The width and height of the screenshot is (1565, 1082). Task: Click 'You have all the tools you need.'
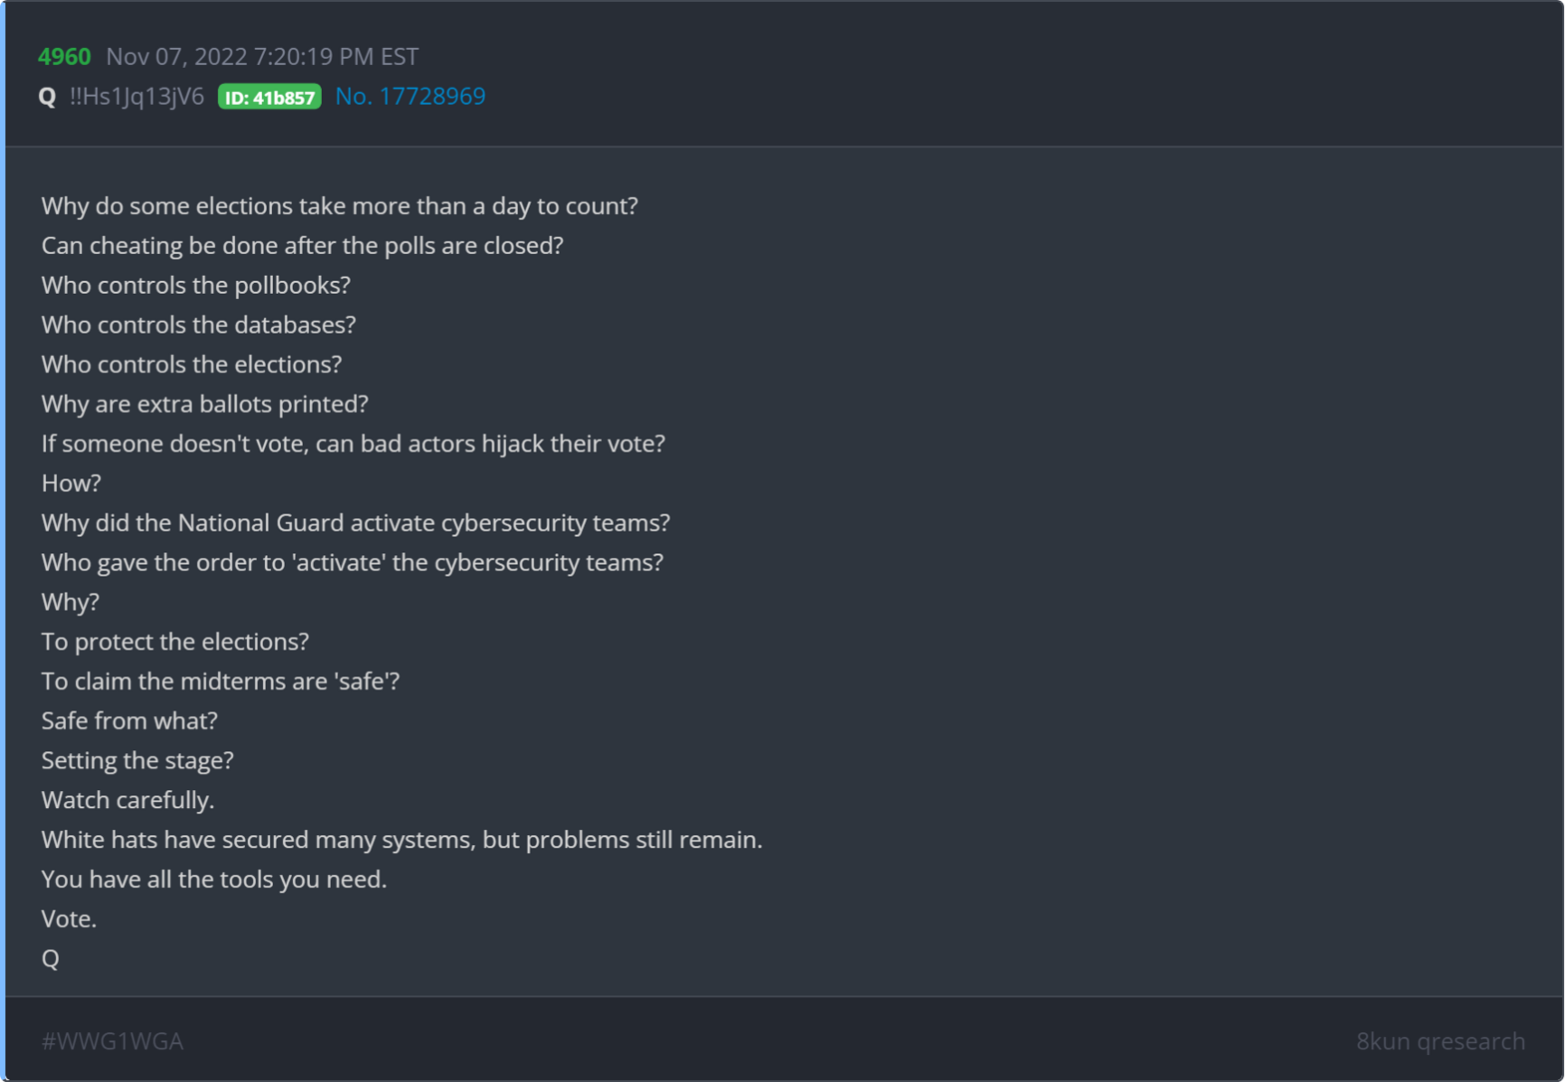(214, 880)
